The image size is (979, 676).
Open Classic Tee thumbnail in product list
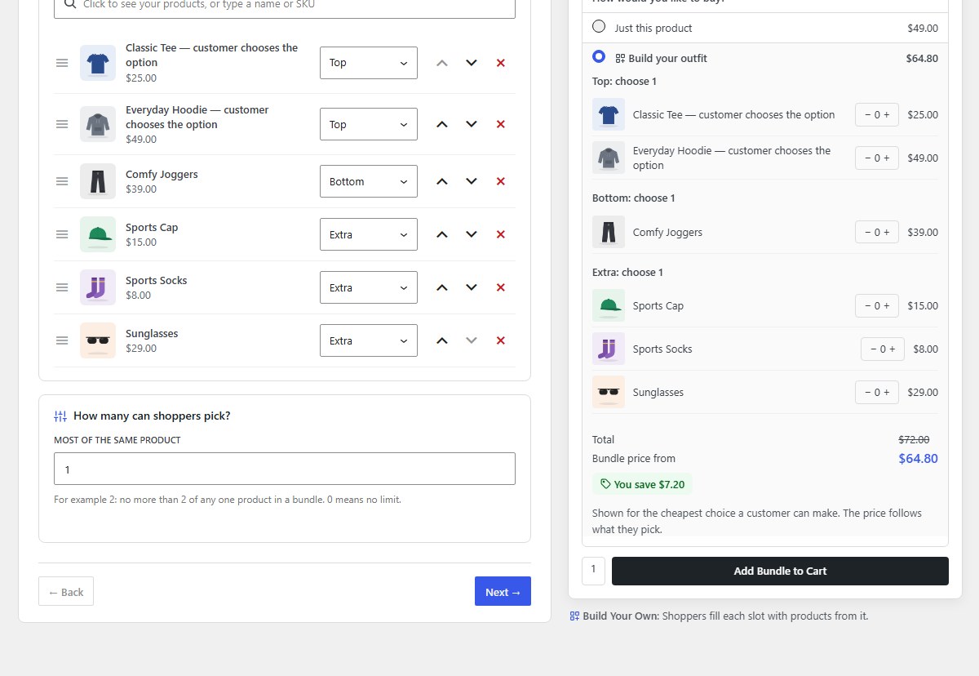tap(98, 63)
